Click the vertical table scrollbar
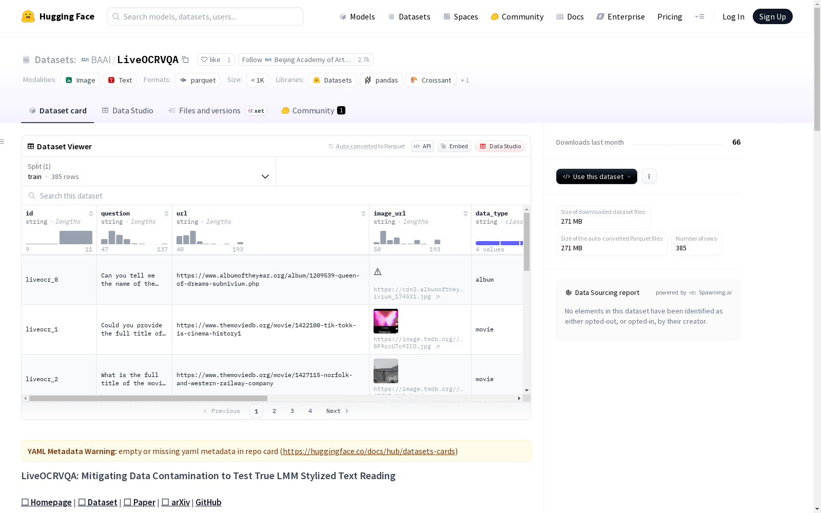The image size is (821, 513). click(x=526, y=242)
